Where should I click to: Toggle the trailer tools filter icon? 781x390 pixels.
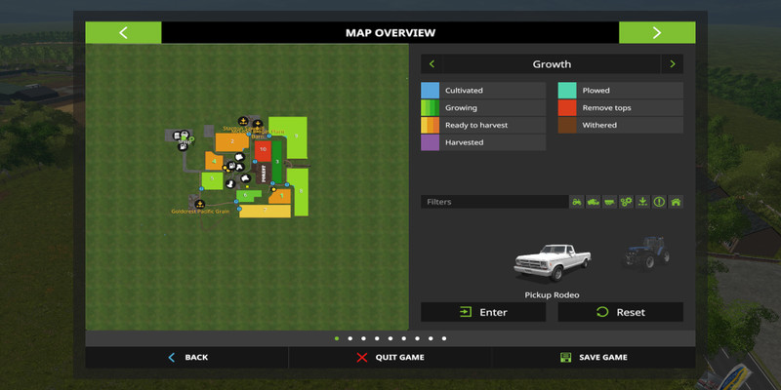tap(610, 202)
